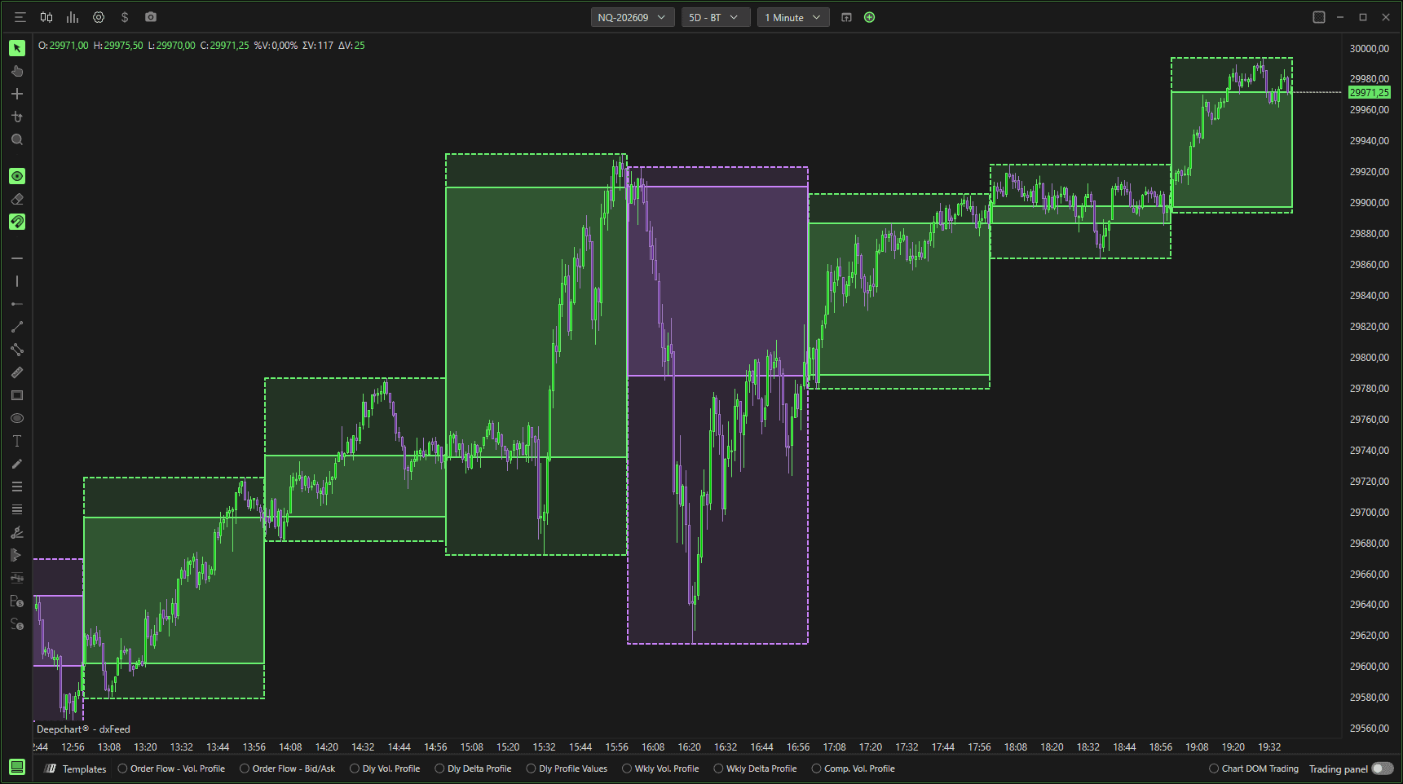1403x784 pixels.
Task: Select Order Flow - Bid/Ask template
Action: click(288, 769)
